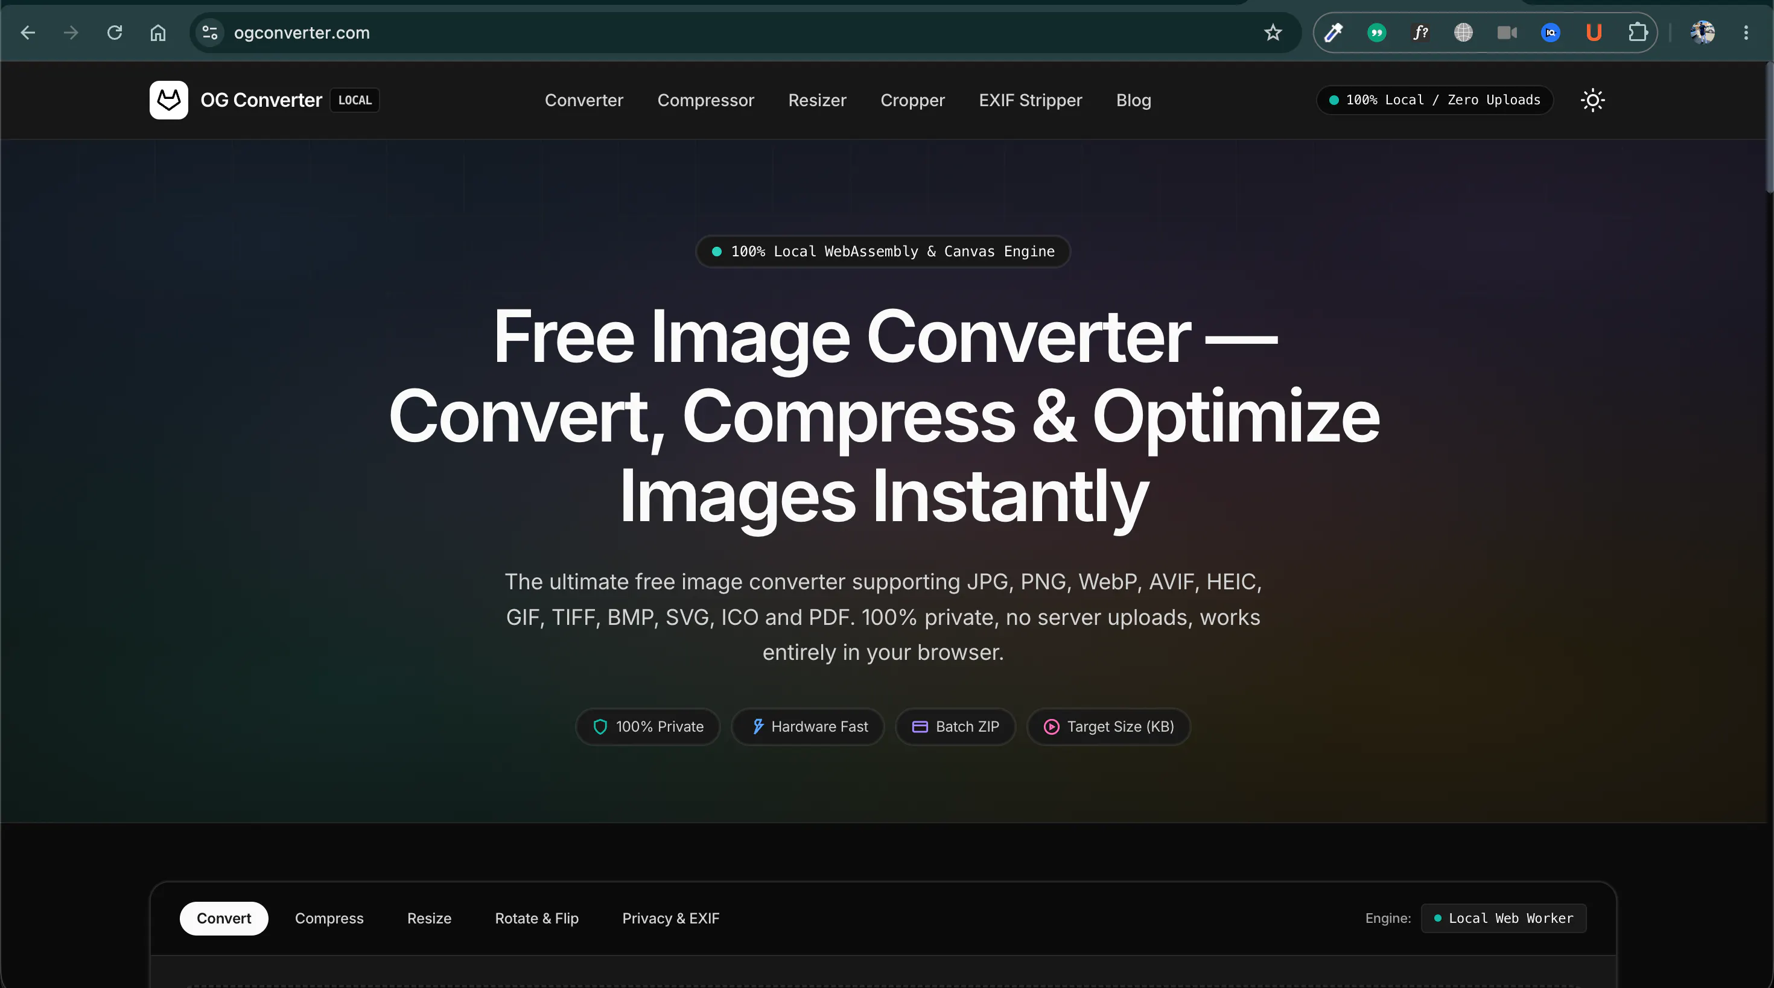
Task: Go back with the browser back arrow
Action: coord(28,33)
